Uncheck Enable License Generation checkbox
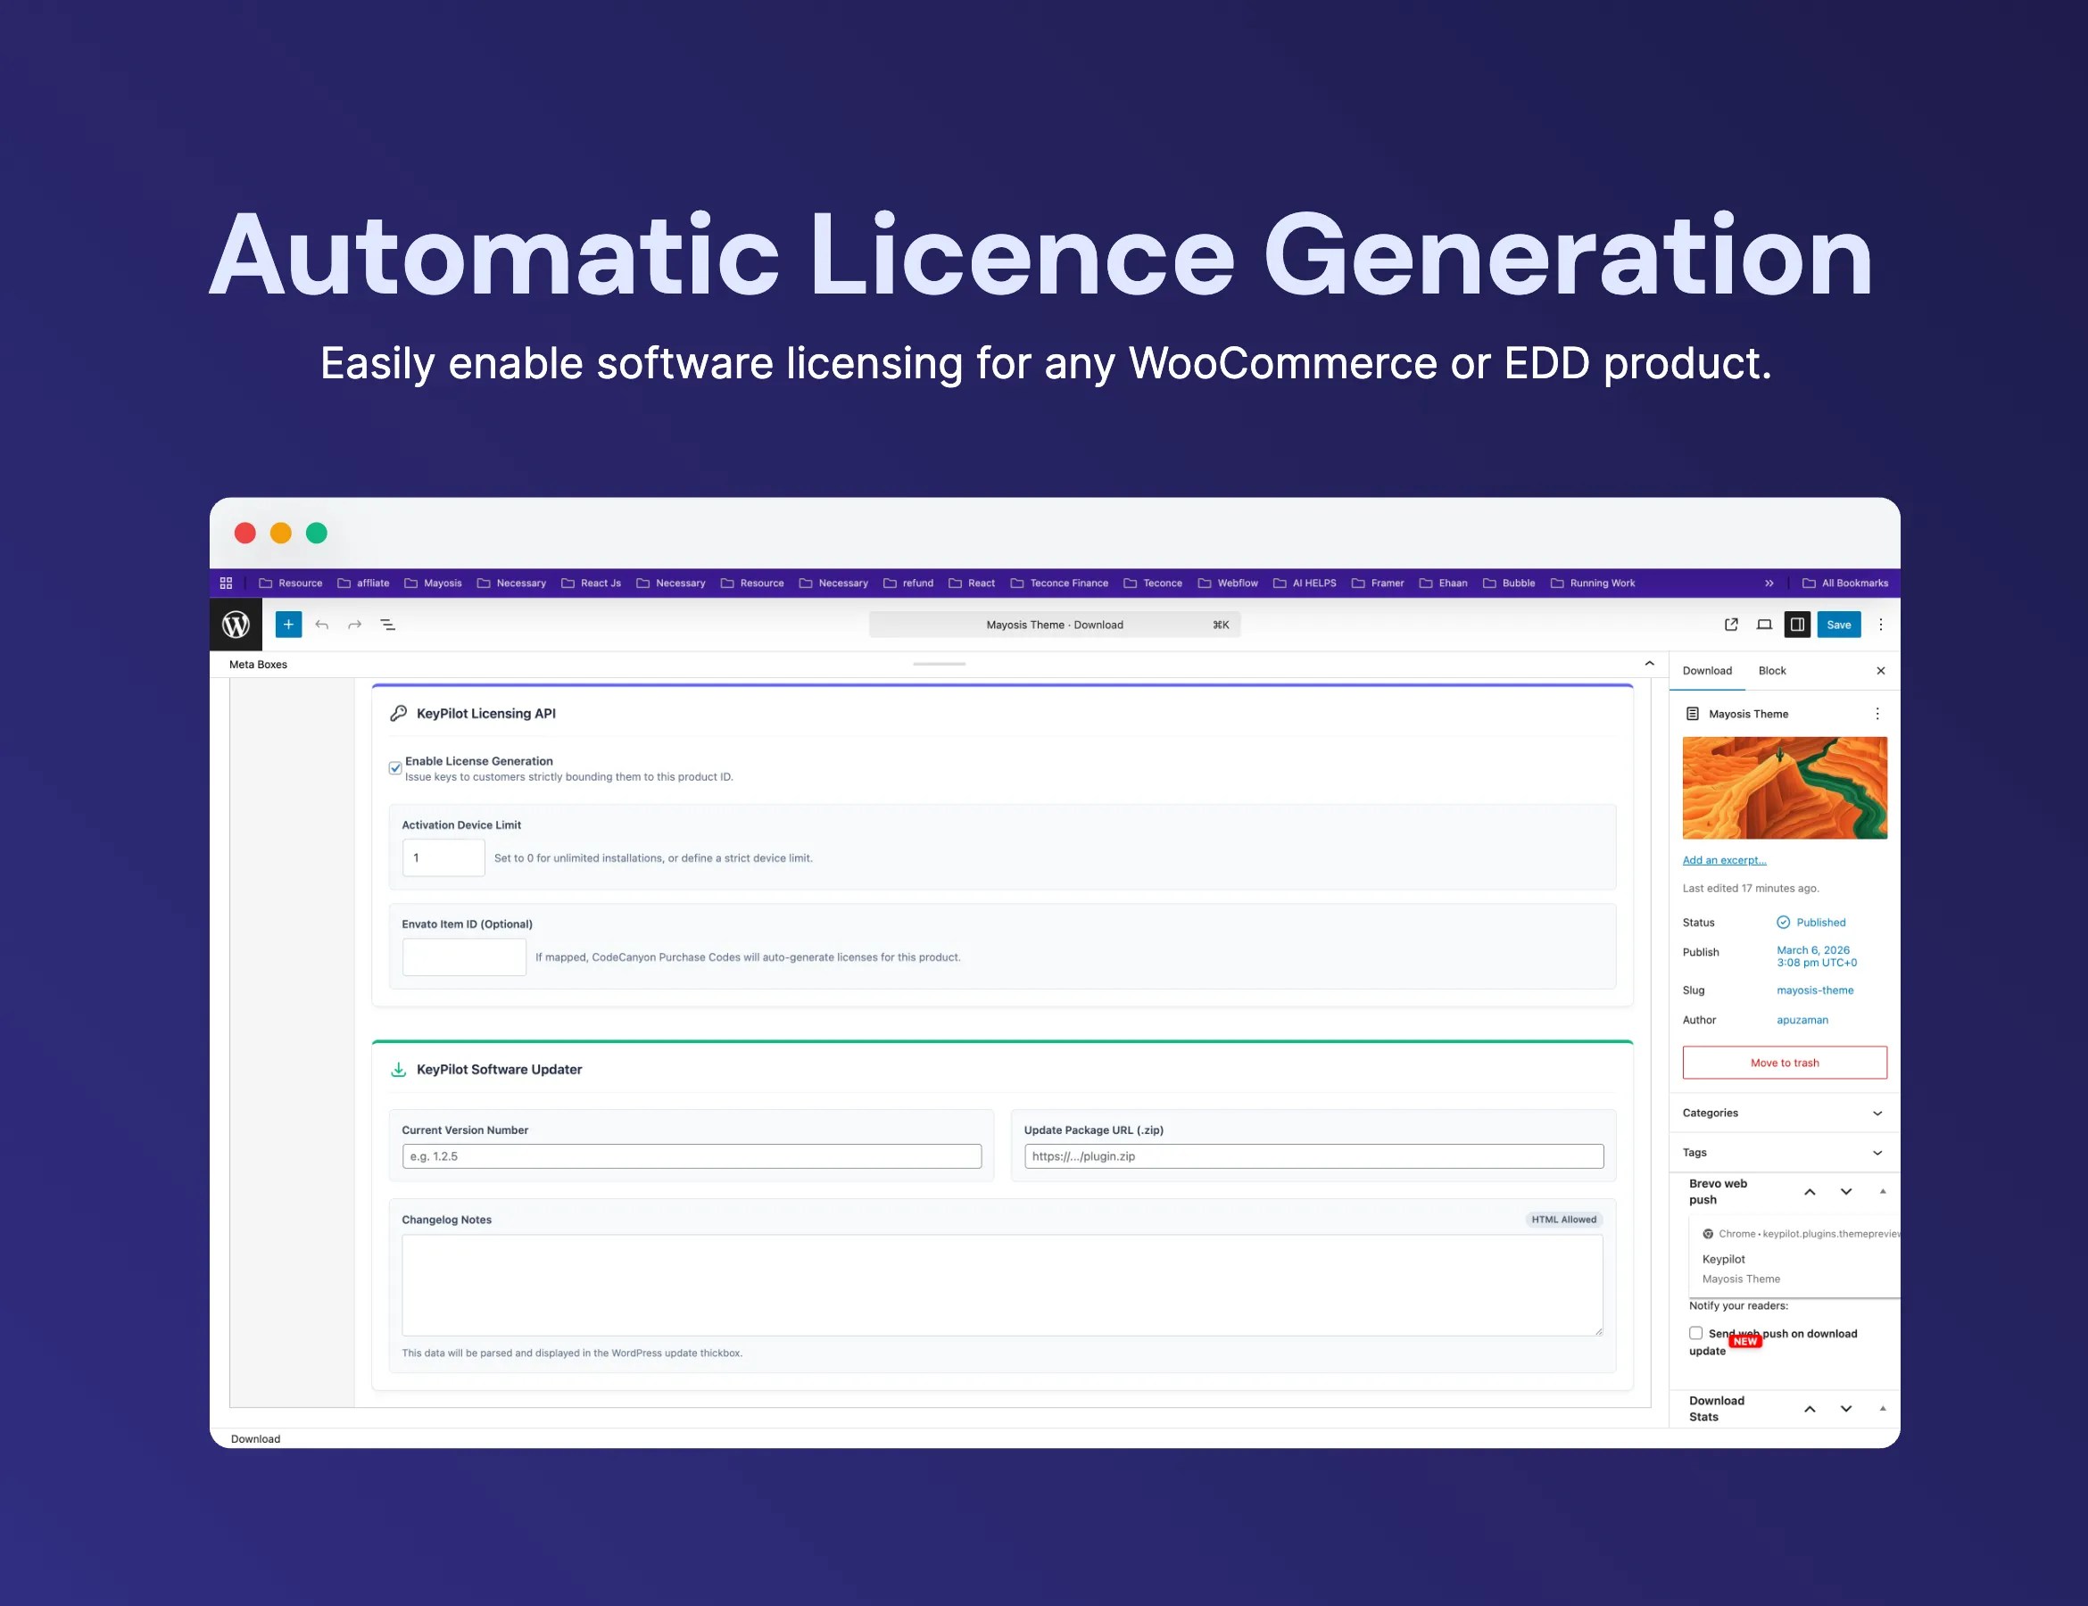 click(394, 767)
